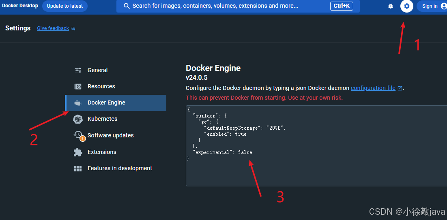Click the external link icon after configuration file

(x=400, y=88)
